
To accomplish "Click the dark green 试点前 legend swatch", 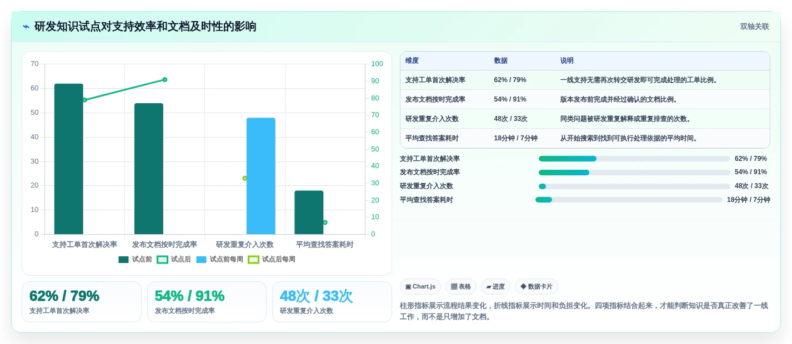I will (x=123, y=260).
